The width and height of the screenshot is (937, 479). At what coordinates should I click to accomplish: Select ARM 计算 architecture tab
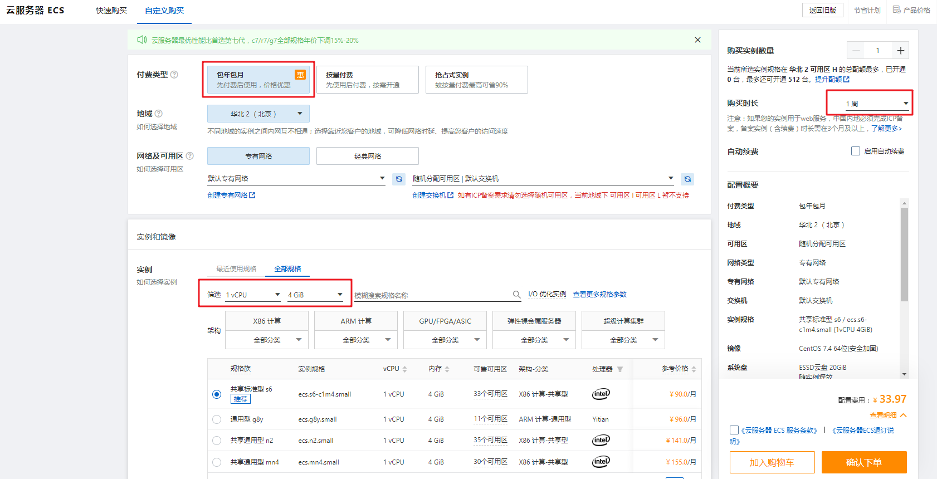356,321
